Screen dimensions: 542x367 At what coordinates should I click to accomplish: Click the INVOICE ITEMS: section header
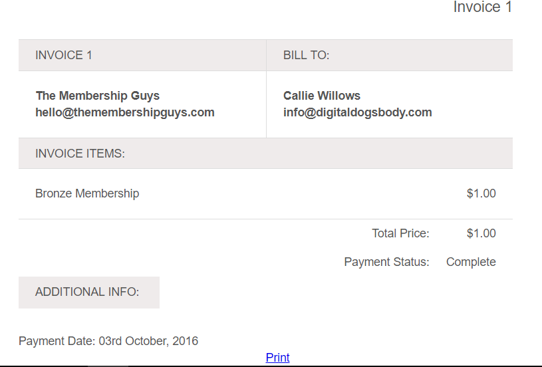(x=265, y=154)
